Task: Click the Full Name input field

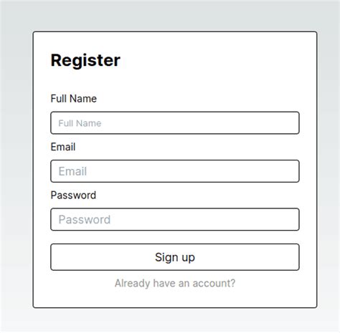Action: click(x=175, y=123)
